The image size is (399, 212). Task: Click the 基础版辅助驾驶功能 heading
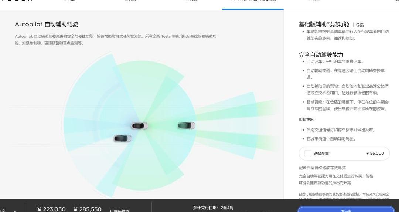pos(324,24)
